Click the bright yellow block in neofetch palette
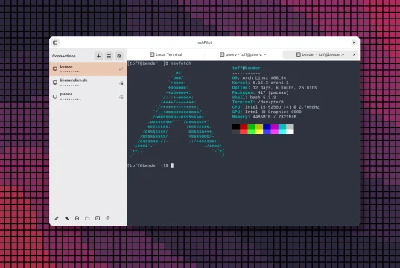This screenshot has width=400, height=268. [259, 132]
